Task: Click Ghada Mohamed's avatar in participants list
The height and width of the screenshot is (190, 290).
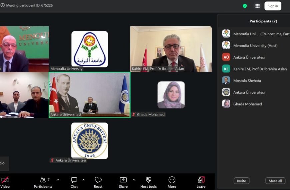Action: click(x=226, y=104)
